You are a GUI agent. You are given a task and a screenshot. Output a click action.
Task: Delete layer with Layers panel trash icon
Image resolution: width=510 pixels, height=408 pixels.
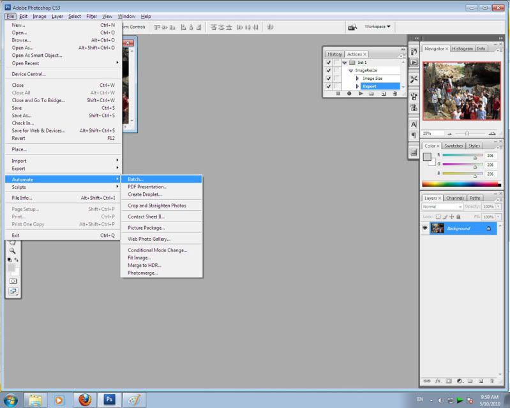[x=491, y=381]
